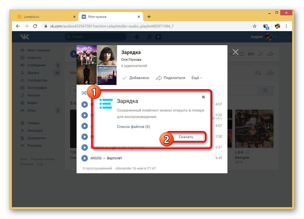Click the Miami Beats cover thumbnail
This screenshot has height=219, width=304.
pos(107,75)
